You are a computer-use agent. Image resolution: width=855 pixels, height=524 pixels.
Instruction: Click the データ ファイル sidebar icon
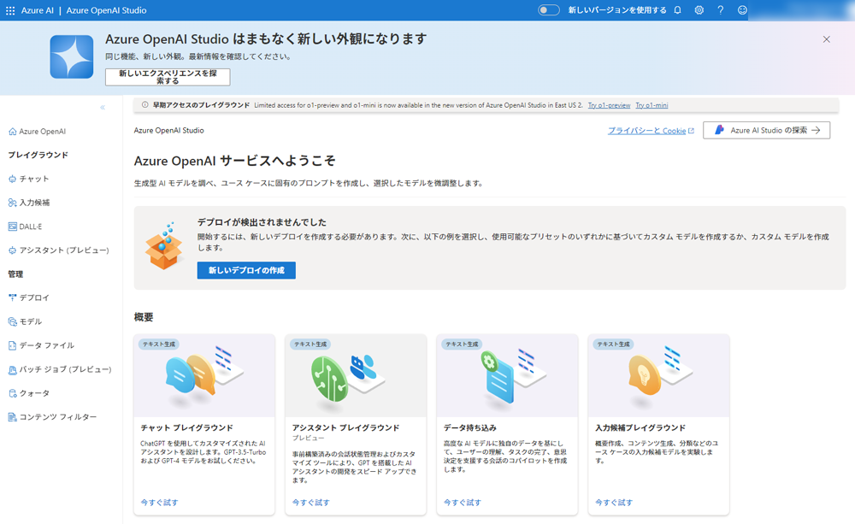pyautogui.click(x=12, y=345)
